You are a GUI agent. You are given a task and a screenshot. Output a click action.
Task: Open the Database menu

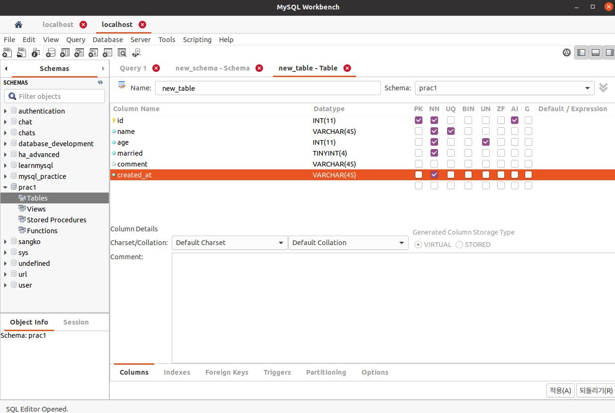pos(107,40)
